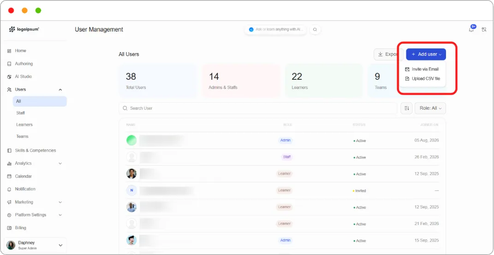Click the Calendar icon
The height and width of the screenshot is (255, 494).
point(9,176)
